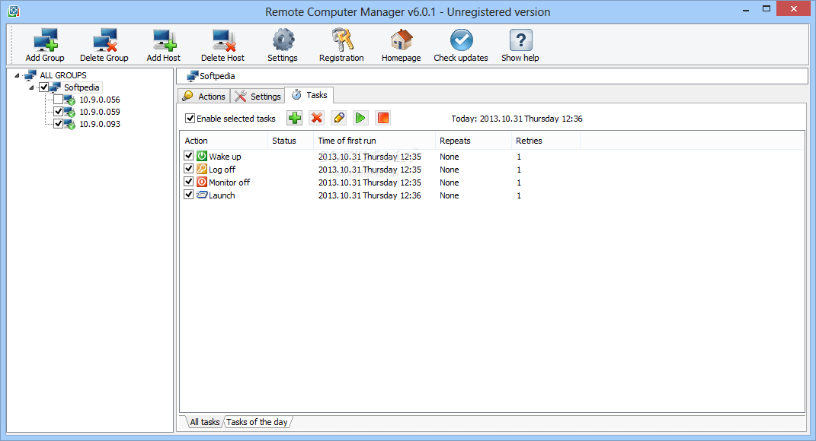This screenshot has width=816, height=441.
Task: Click the Add Group toolbar icon
Action: pyautogui.click(x=45, y=45)
